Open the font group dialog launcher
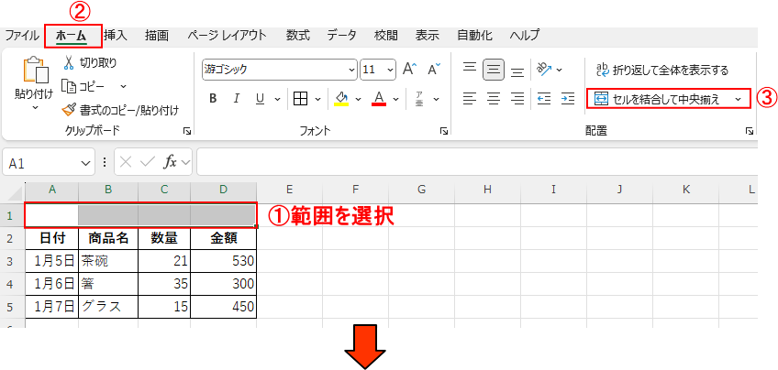 pos(444,131)
